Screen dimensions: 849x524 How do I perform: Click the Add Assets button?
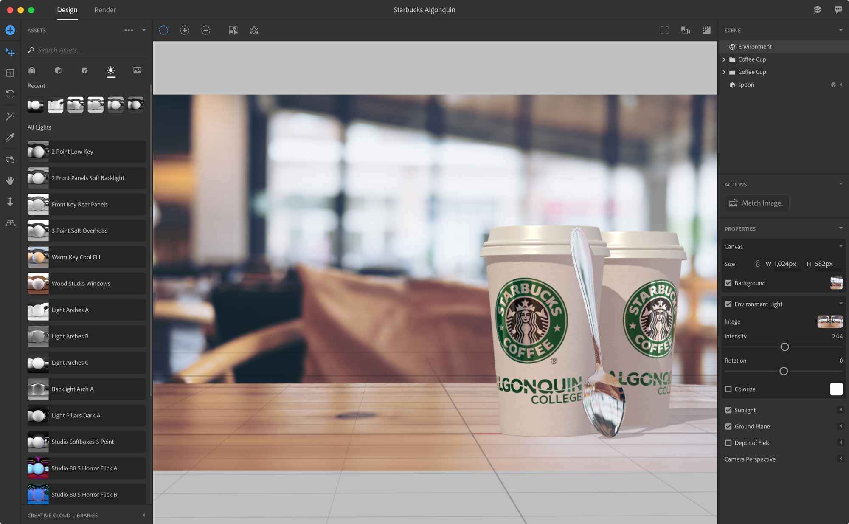pyautogui.click(x=10, y=30)
